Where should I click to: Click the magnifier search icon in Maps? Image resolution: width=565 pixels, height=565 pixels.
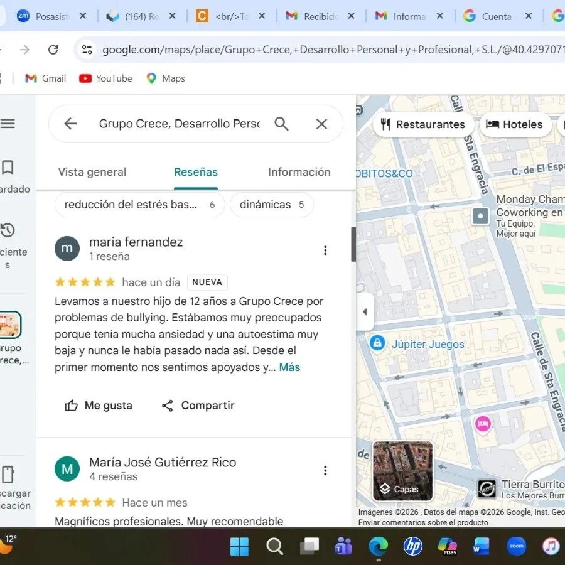281,124
